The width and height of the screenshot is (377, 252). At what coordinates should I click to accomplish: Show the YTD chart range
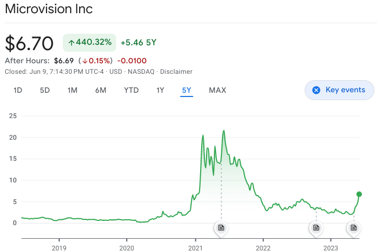[x=131, y=90]
